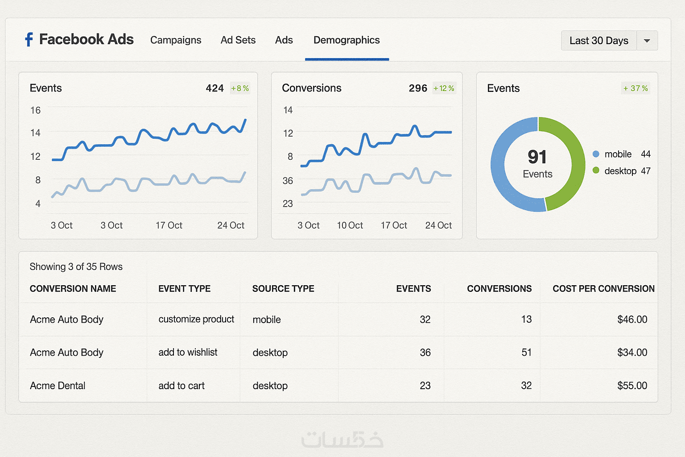Click the SOURCE TYPE column header
Screen dimensions: 685x457
283,289
